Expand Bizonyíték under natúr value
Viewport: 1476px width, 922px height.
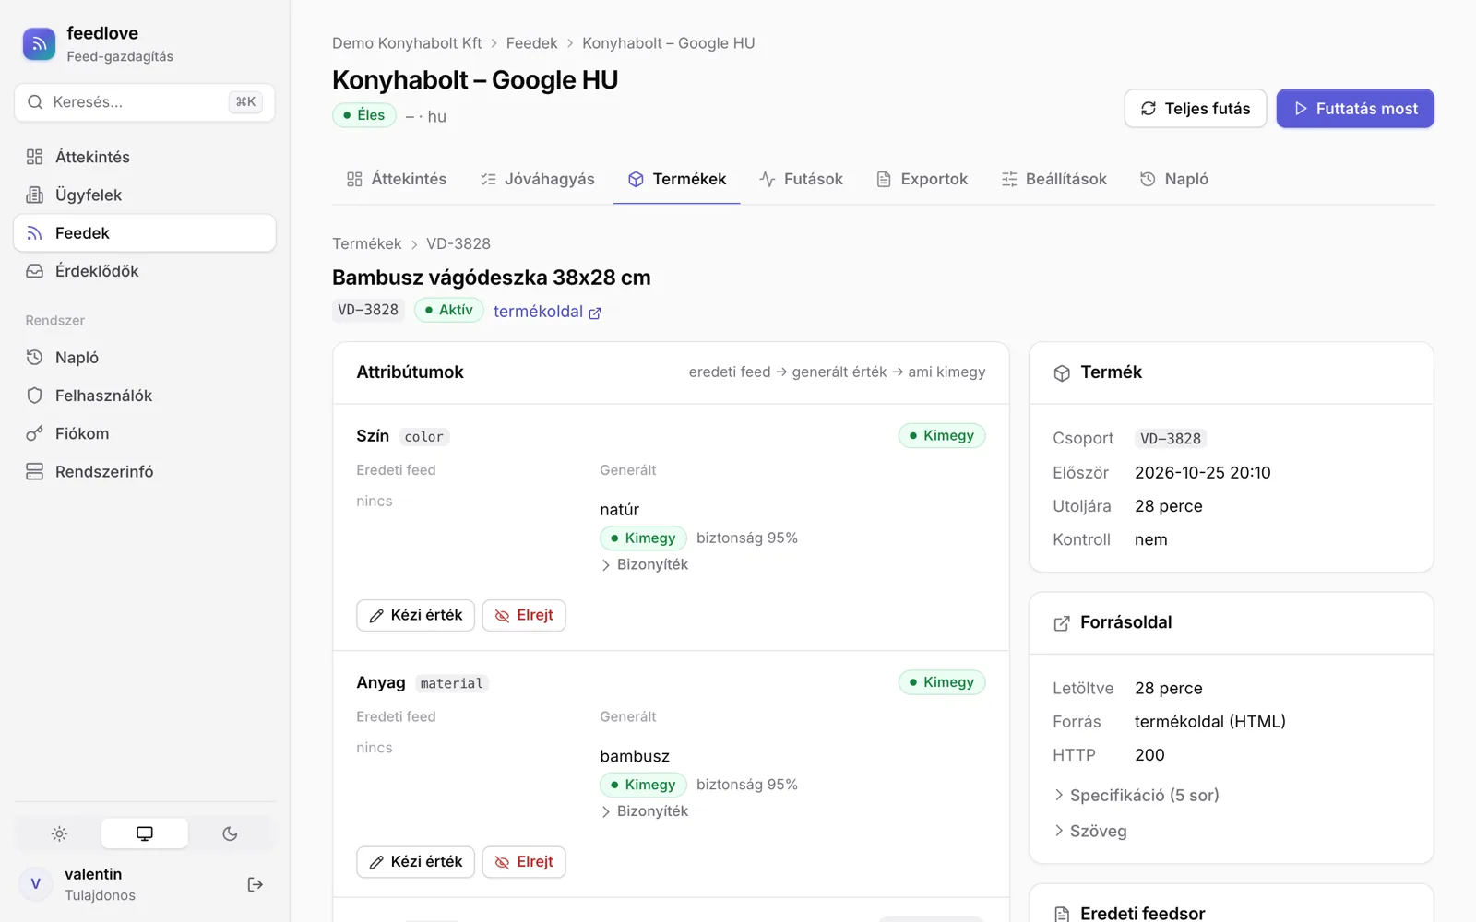(x=645, y=564)
